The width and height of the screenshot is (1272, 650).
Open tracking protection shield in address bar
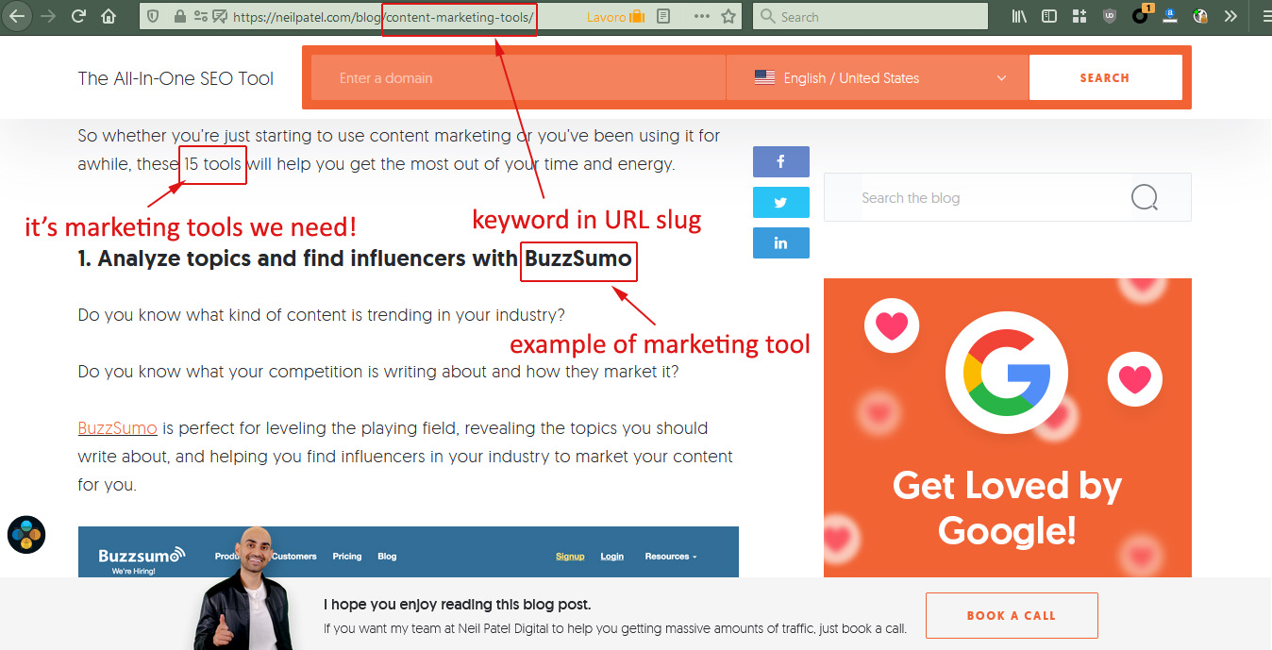click(x=155, y=16)
